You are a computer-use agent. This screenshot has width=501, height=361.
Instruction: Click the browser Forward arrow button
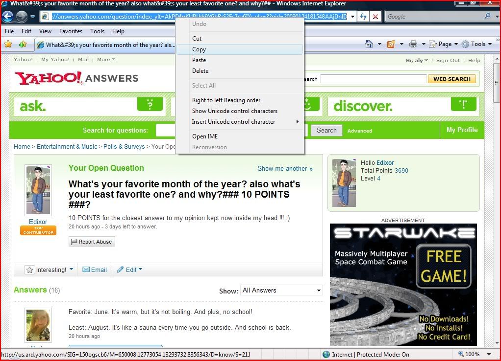[22, 16]
